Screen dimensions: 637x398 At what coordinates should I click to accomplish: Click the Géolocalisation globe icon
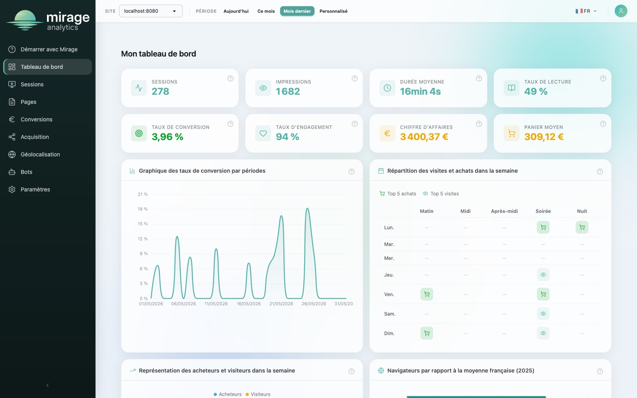click(12, 154)
